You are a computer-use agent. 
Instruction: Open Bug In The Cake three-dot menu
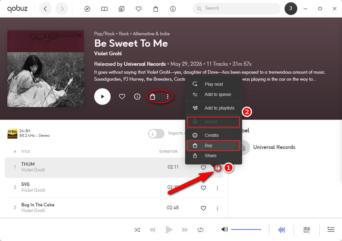[x=217, y=208]
